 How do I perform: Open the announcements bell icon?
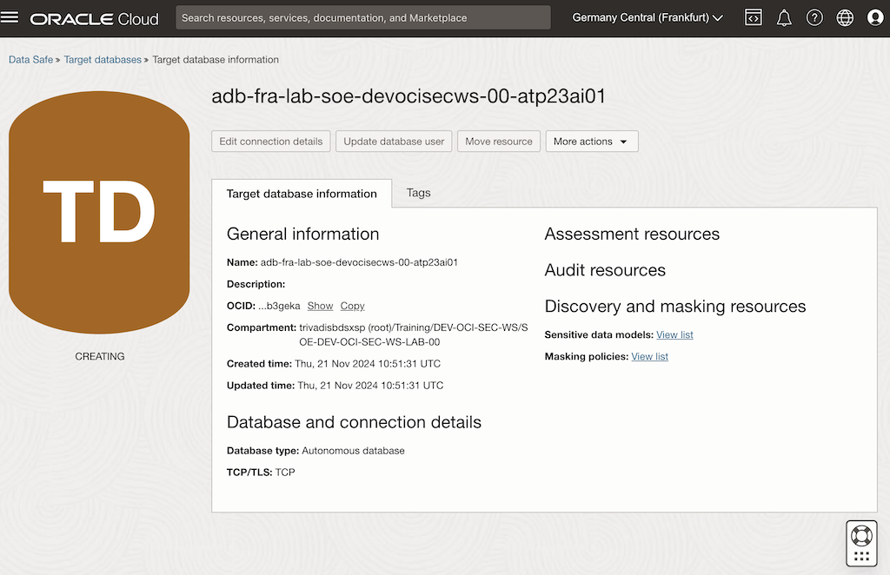tap(784, 18)
